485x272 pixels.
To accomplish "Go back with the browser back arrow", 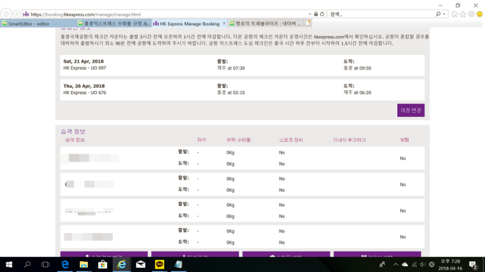I will point(6,14).
